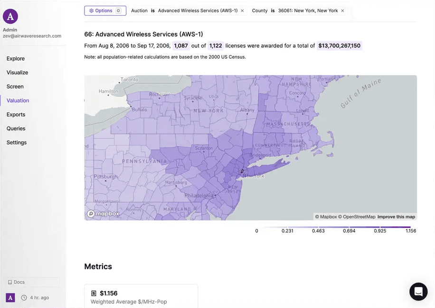Click Improve this map link
Viewport: 435px width, 308px height.
tap(396, 217)
